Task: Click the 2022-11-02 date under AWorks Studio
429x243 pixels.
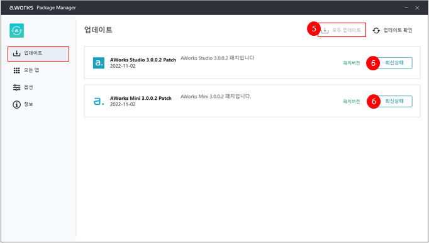Action: coord(123,66)
